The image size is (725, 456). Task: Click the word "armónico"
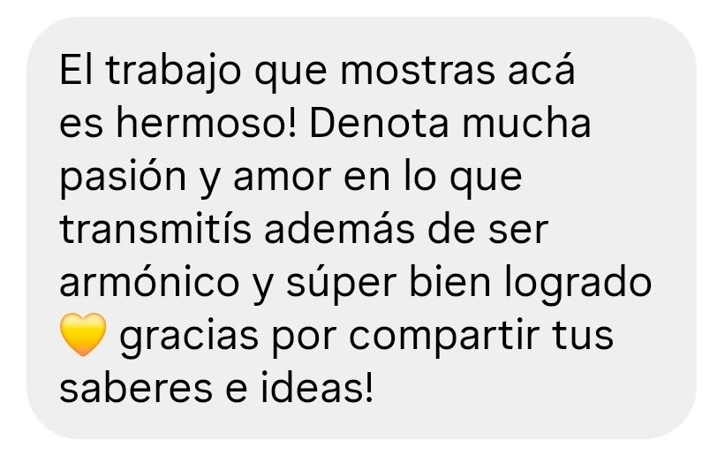pos(149,283)
